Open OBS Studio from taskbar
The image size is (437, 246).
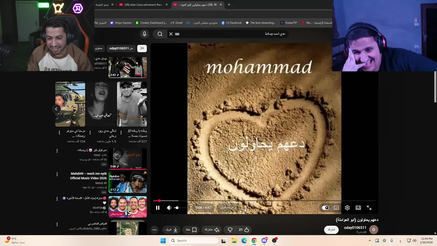coord(274,241)
